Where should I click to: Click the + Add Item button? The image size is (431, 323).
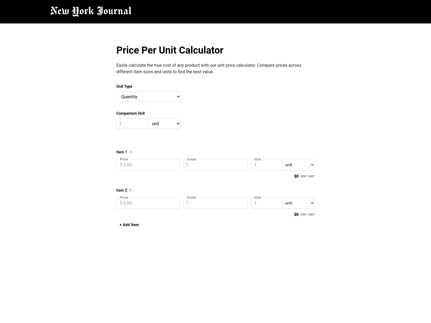(129, 225)
